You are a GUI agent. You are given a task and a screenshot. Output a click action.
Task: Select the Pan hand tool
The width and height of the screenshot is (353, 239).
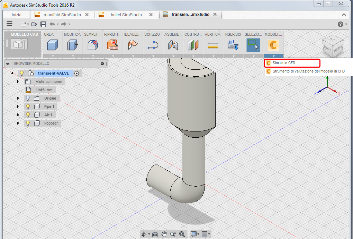pyautogui.click(x=164, y=234)
